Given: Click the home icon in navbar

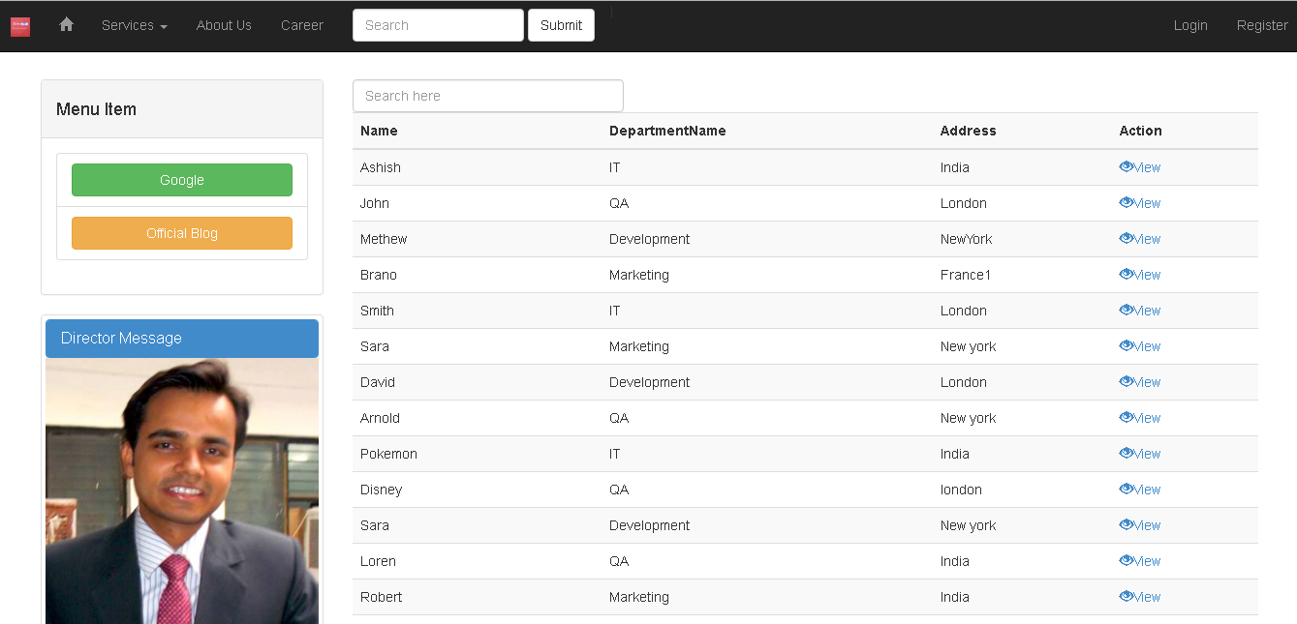Looking at the screenshot, I should (66, 25).
